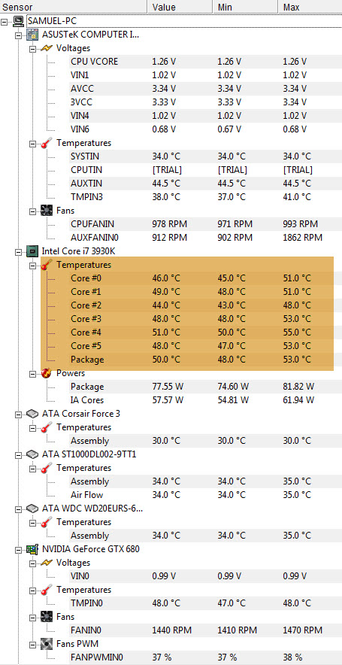
Task: Click the 1862 RPM max value
Action: coord(303,238)
